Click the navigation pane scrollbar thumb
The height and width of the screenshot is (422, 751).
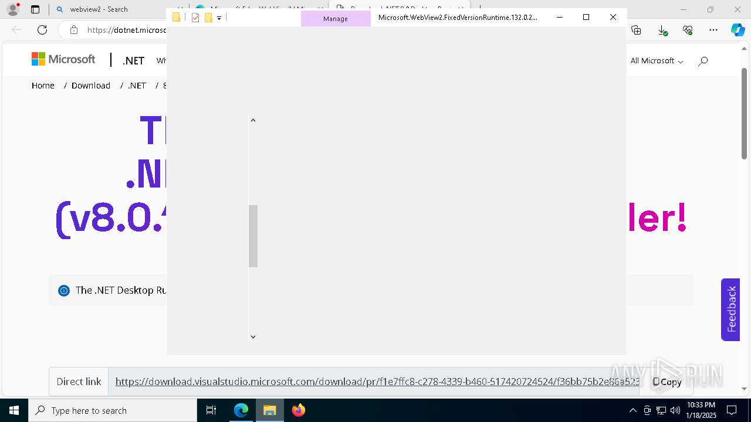253,236
